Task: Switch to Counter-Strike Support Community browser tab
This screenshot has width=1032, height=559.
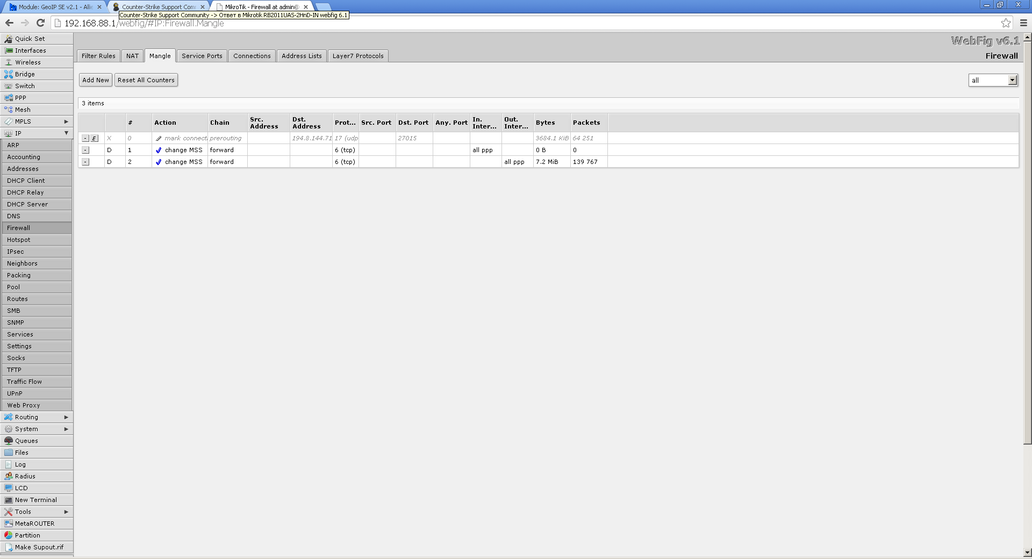Action: tap(158, 7)
